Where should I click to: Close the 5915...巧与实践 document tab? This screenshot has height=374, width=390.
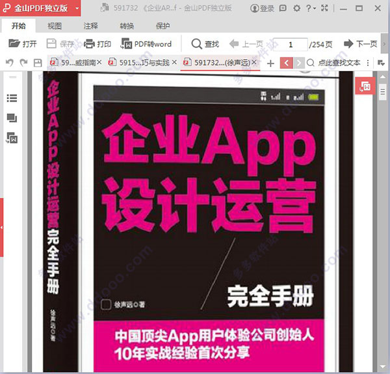pyautogui.click(x=174, y=62)
